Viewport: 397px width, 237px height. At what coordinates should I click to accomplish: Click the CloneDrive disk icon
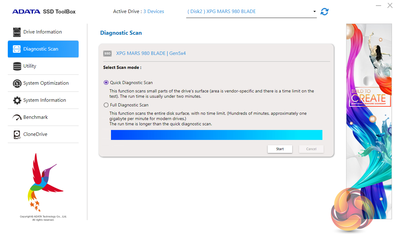click(x=17, y=134)
